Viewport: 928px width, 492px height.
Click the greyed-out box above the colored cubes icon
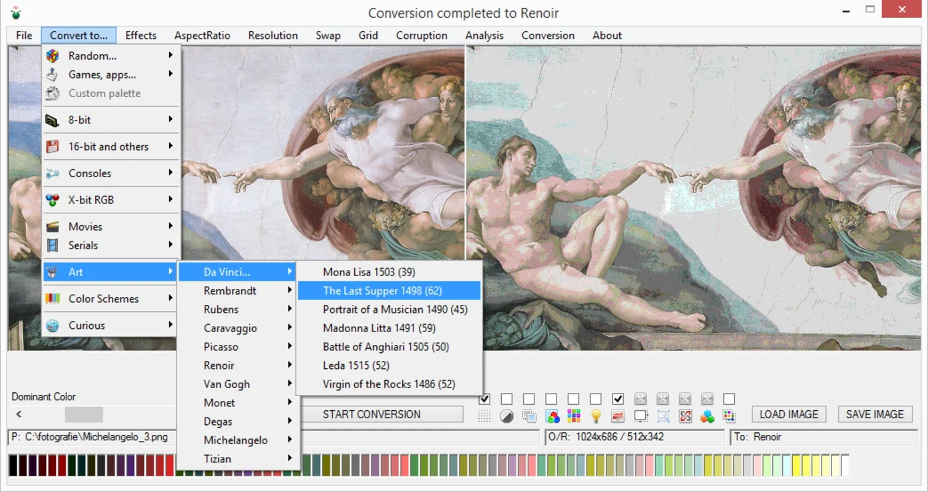707,399
